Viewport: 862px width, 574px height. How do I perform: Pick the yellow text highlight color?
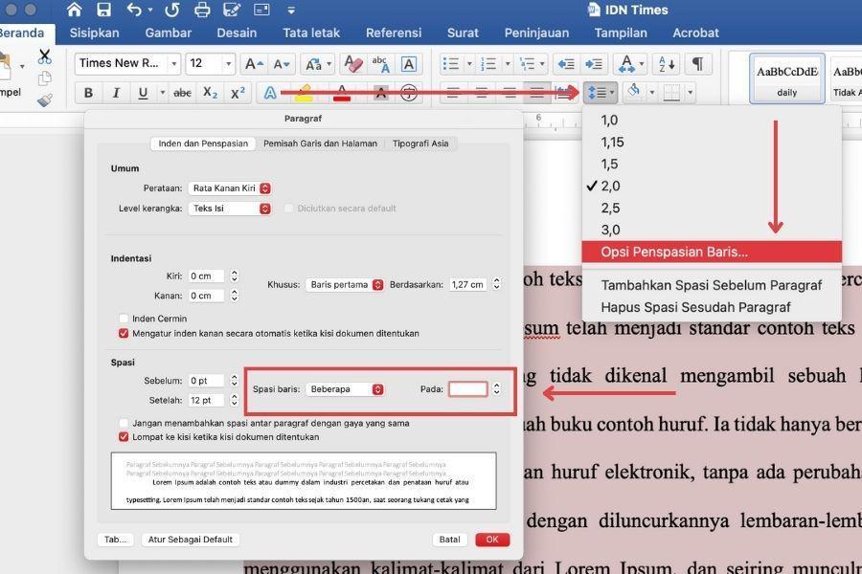(x=304, y=93)
